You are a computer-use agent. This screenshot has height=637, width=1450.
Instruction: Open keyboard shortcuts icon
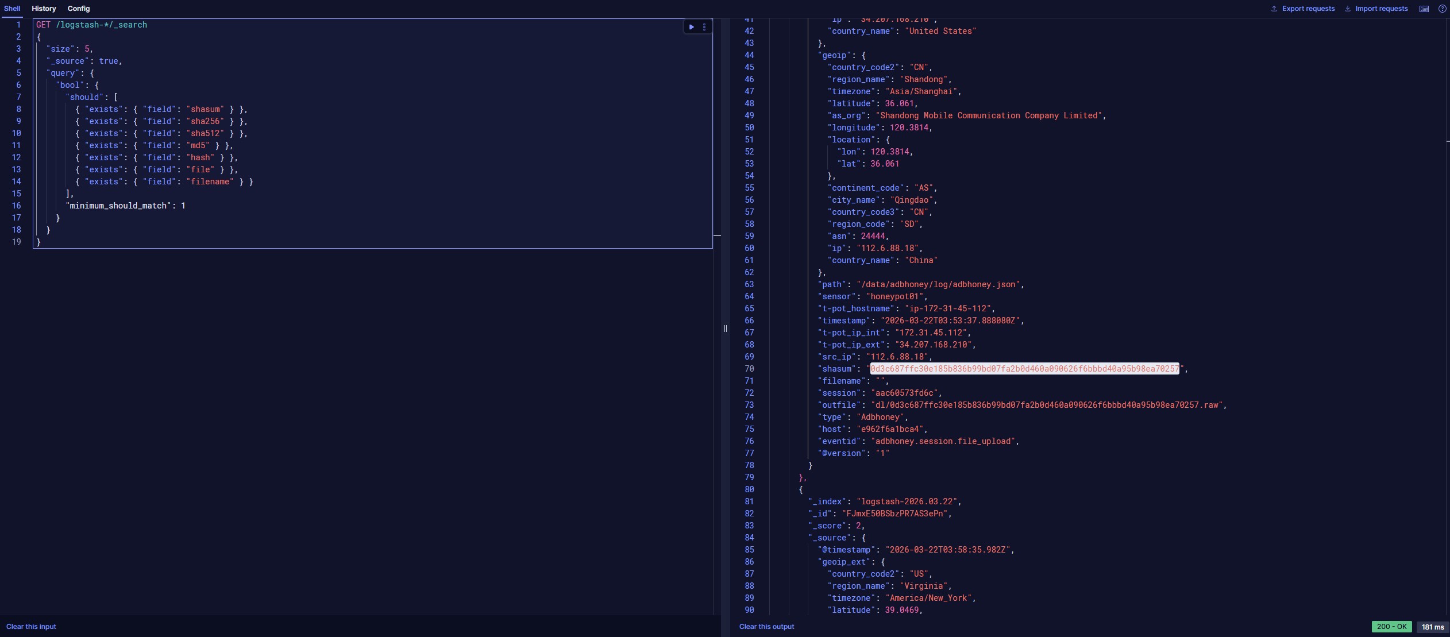coord(1424,9)
